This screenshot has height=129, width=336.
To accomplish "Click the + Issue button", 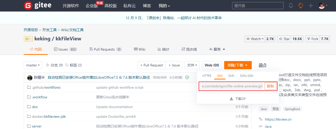I will tap(174, 65).
